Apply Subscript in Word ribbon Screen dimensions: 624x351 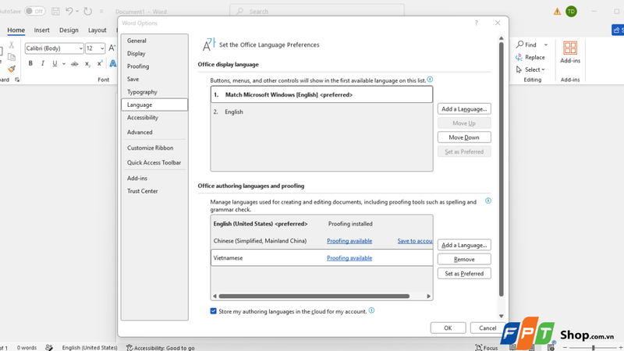87,64
